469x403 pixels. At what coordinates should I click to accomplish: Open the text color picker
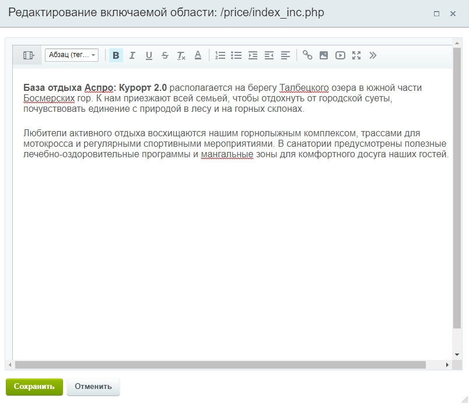pos(198,55)
